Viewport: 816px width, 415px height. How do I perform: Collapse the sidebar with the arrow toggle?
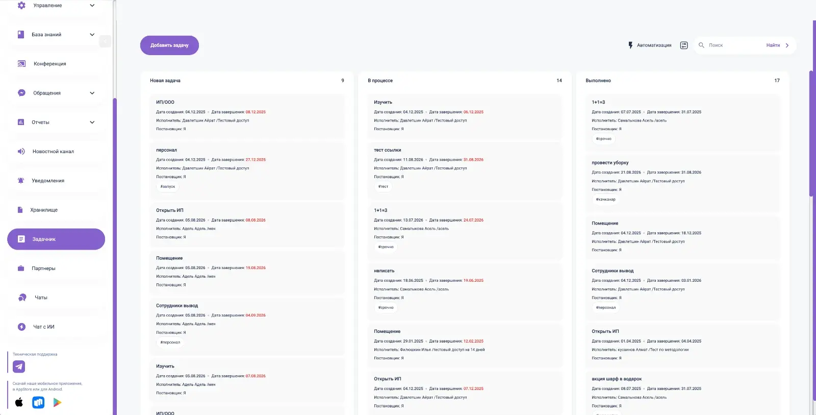tap(105, 41)
